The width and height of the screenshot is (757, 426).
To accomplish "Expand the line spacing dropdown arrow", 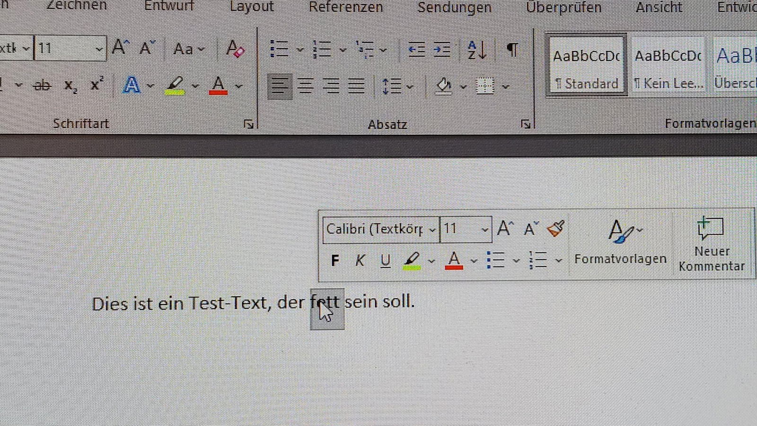I will coord(409,87).
